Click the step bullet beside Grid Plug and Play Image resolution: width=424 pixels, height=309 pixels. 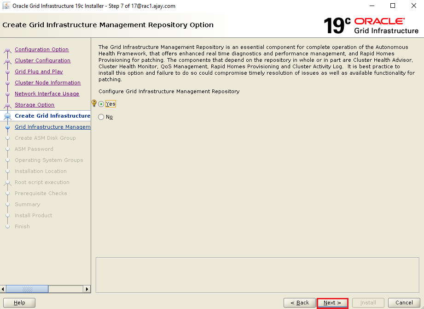click(7, 72)
